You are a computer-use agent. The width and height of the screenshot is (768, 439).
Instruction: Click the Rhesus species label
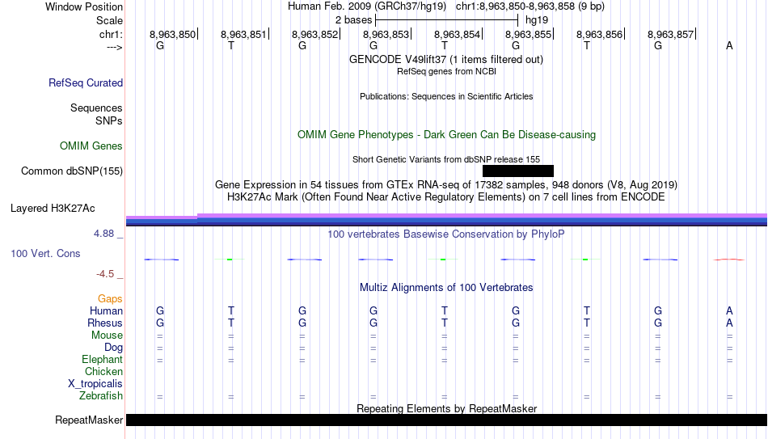coord(105,323)
